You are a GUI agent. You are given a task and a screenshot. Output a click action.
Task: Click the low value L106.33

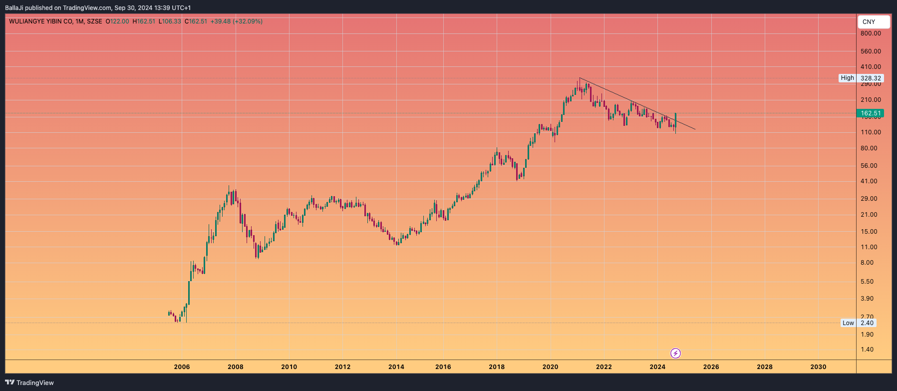pyautogui.click(x=170, y=21)
